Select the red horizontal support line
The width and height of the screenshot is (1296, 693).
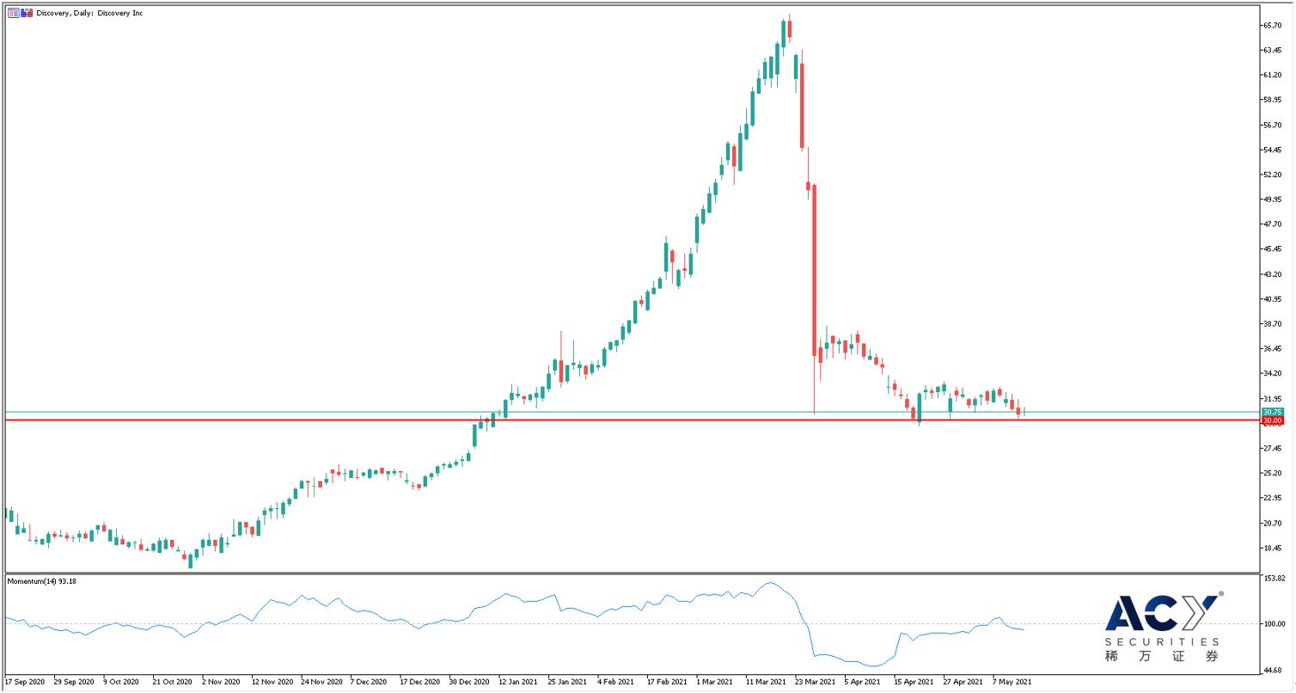point(632,420)
